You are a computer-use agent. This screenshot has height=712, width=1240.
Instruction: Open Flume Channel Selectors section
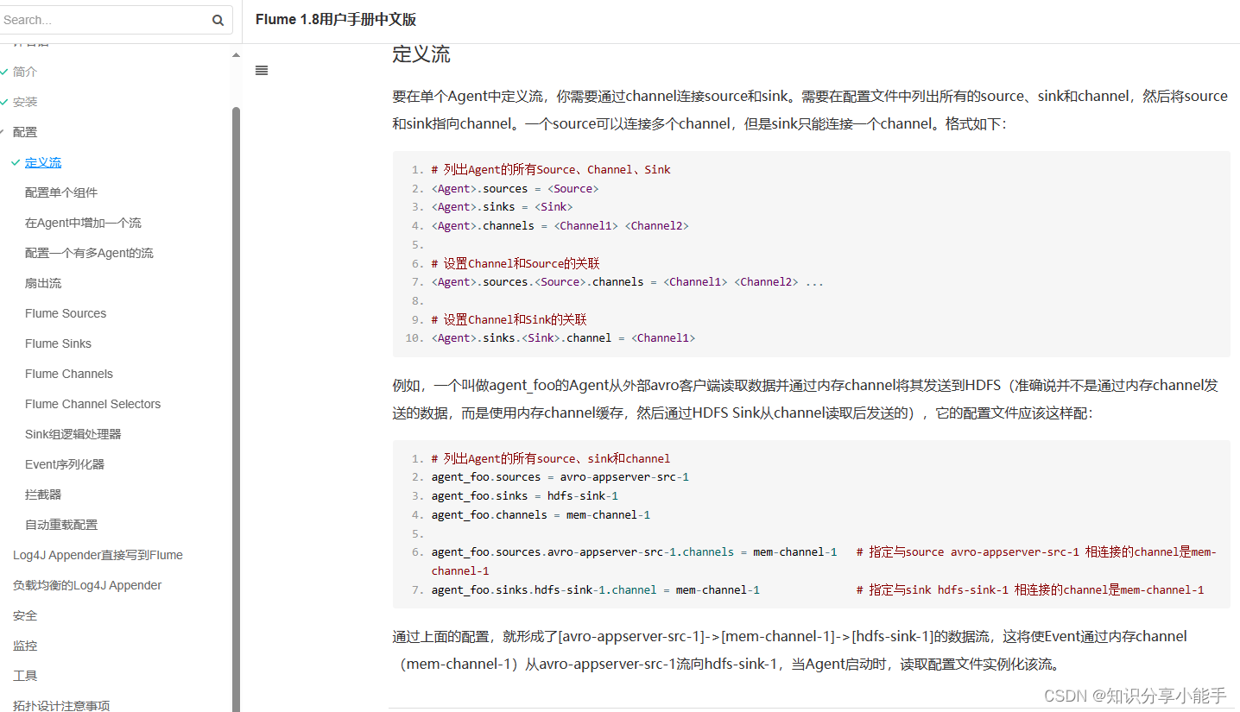[92, 404]
